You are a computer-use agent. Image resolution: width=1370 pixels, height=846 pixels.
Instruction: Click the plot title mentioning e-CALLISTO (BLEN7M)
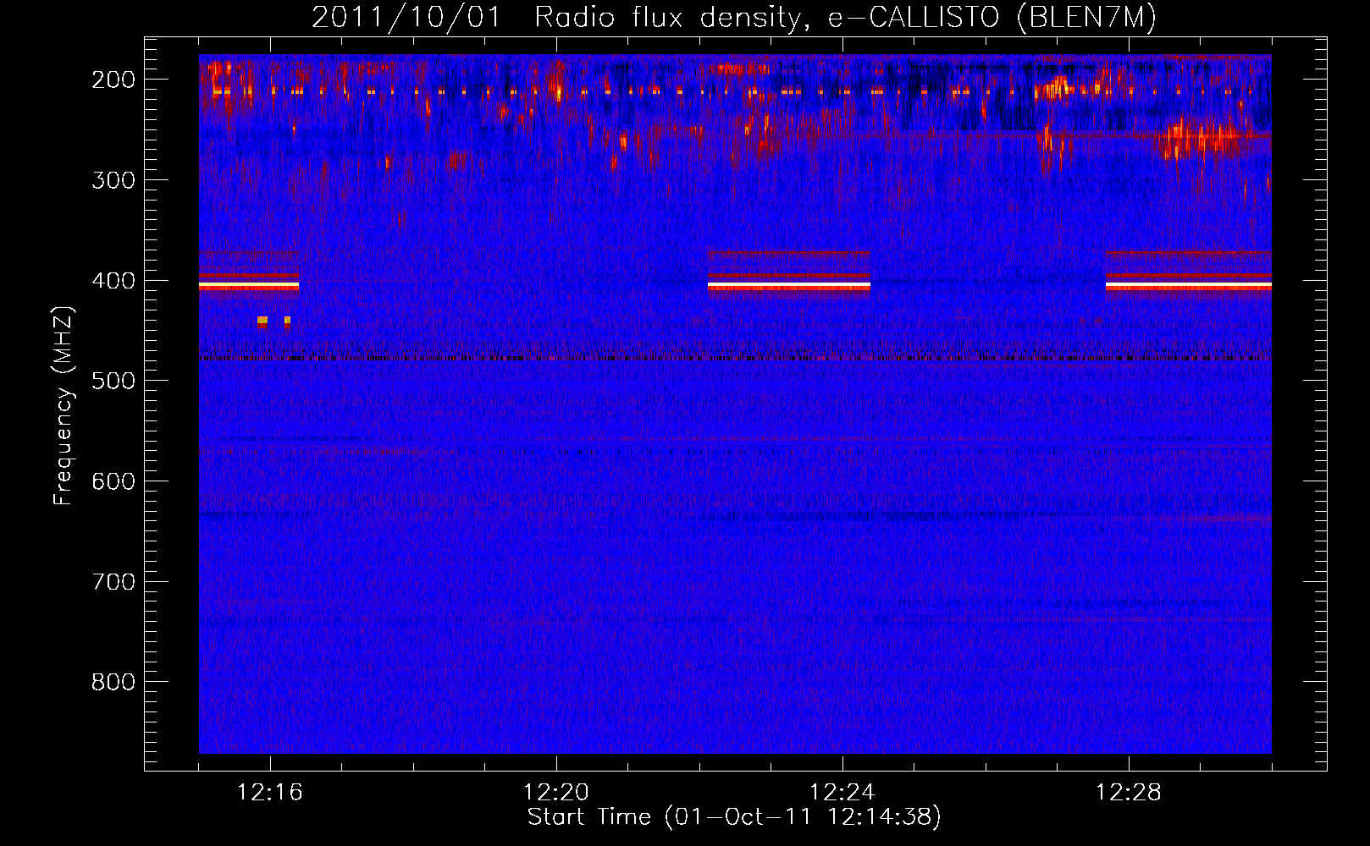(x=734, y=17)
